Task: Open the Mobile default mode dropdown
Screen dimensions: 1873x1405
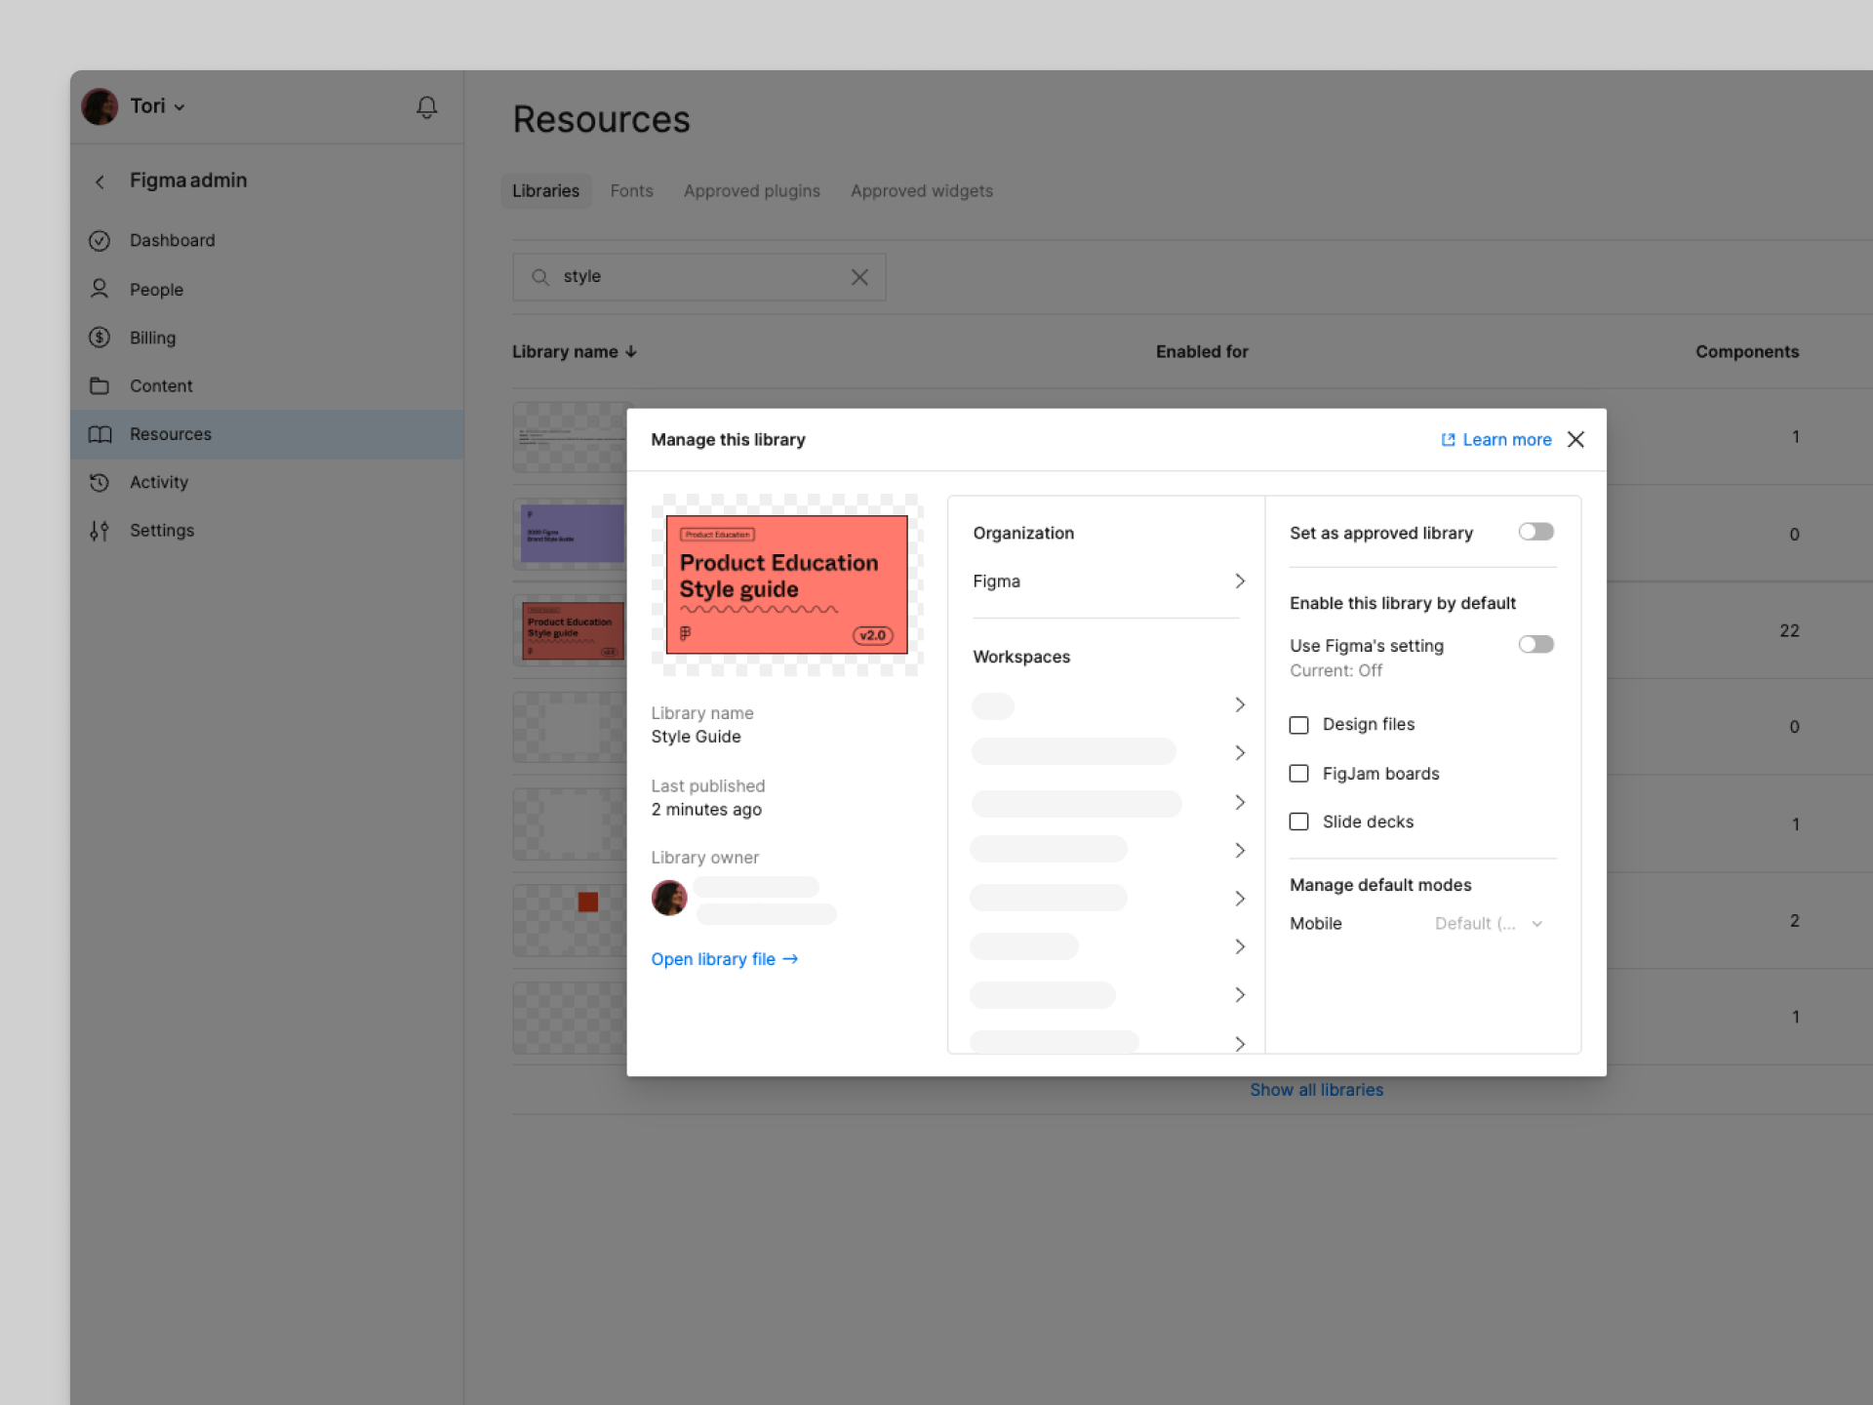Action: click(1489, 924)
